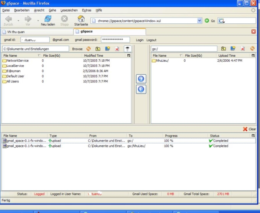Sort remote list by File Name header
Image resolution: width=260 pixels, height=213 pixels.
[x=167, y=56]
